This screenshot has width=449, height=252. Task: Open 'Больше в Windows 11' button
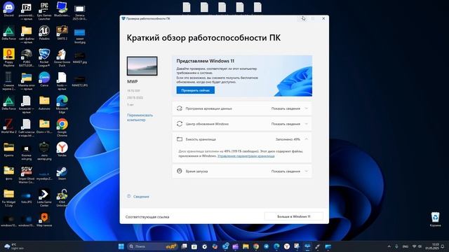pos(293,216)
